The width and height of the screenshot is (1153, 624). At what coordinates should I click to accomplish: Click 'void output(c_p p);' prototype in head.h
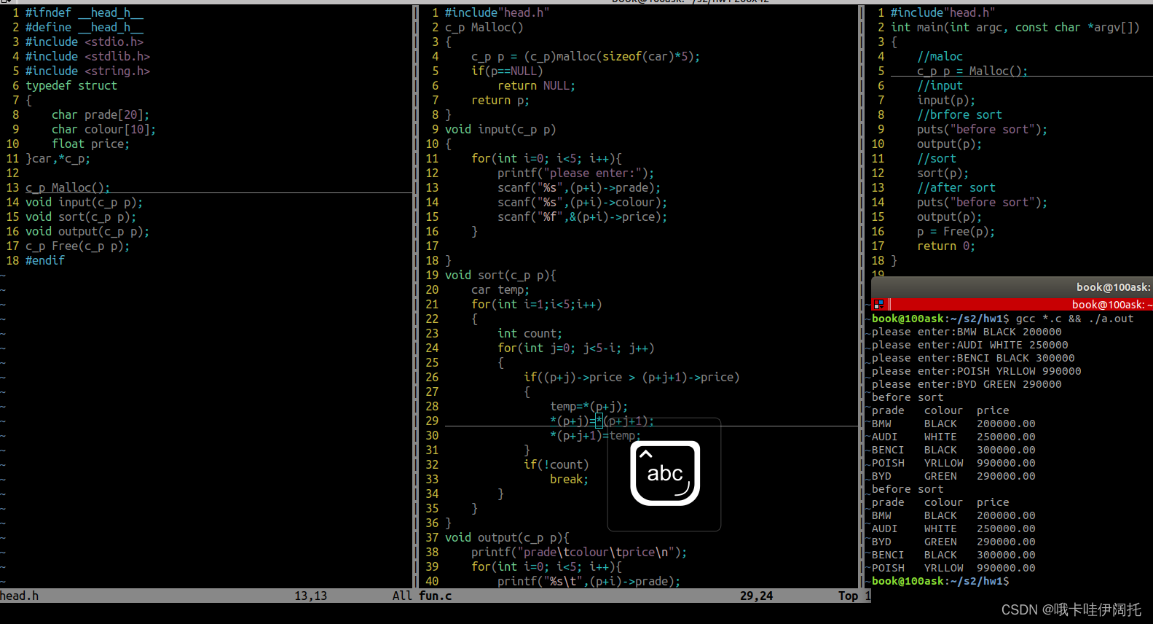[x=87, y=231]
